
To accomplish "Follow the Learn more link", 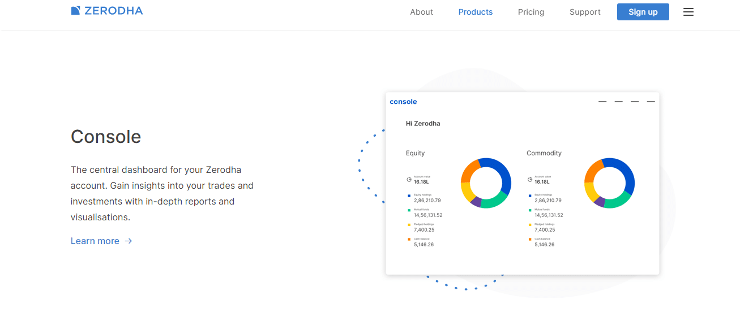I will pos(95,241).
